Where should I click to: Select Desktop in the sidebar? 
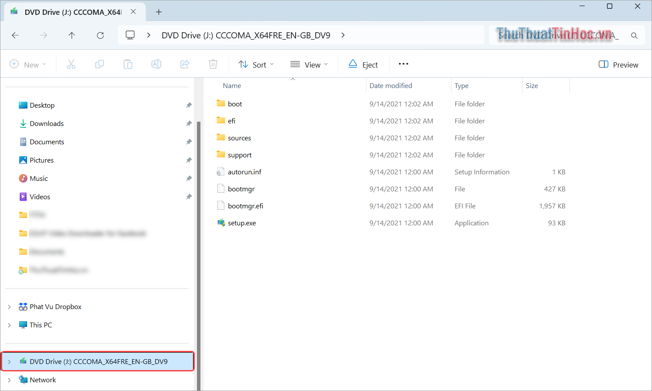click(42, 105)
